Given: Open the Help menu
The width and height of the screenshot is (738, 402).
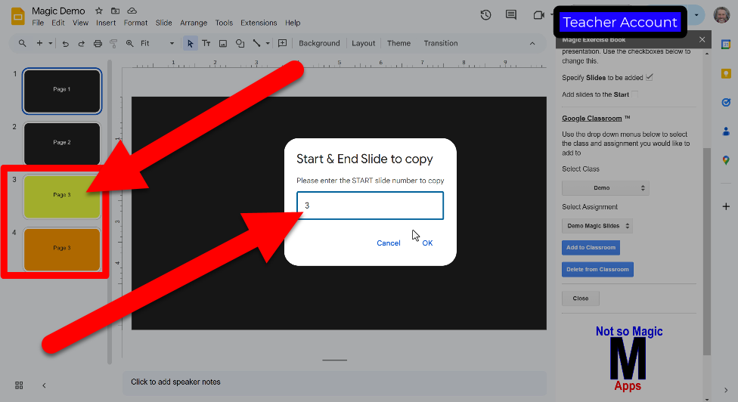Looking at the screenshot, I should point(293,23).
